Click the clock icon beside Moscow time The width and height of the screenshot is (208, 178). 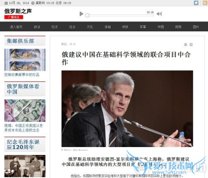33,3
